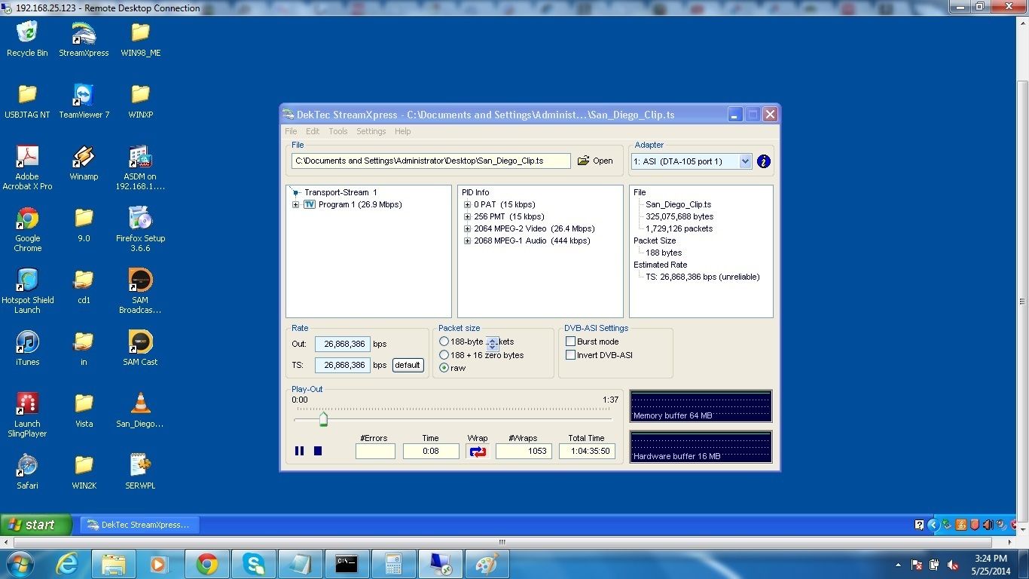Check the Invert DVB-ASI option
The image size is (1029, 579).
click(x=570, y=355)
